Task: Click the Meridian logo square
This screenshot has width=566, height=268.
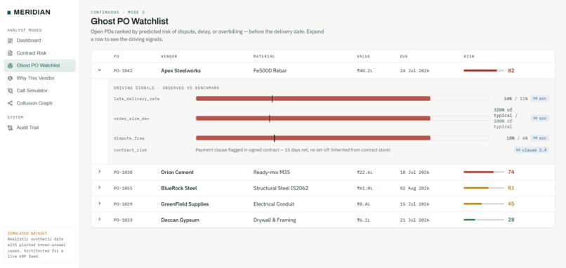Action: click(x=9, y=13)
